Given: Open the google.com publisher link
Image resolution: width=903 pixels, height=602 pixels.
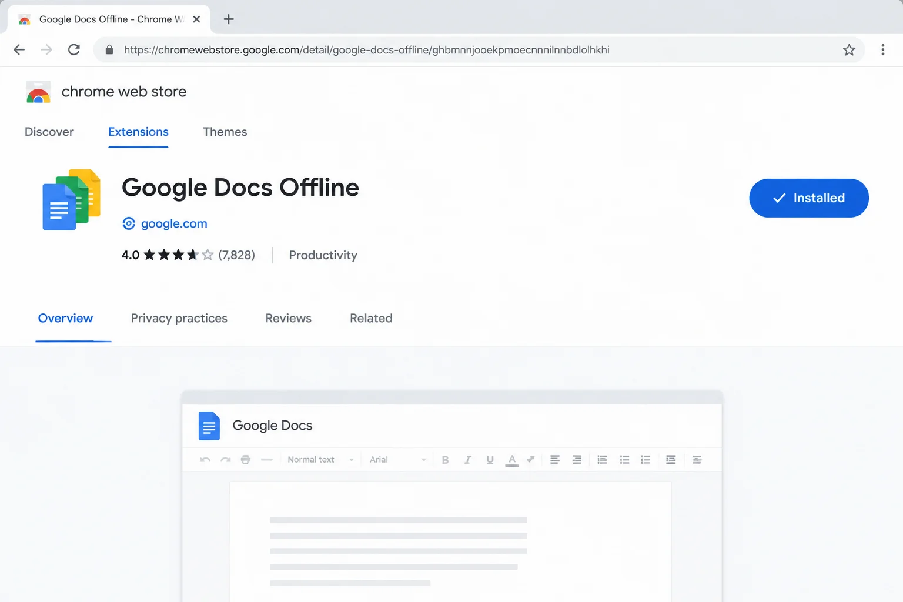Looking at the screenshot, I should click(x=174, y=223).
